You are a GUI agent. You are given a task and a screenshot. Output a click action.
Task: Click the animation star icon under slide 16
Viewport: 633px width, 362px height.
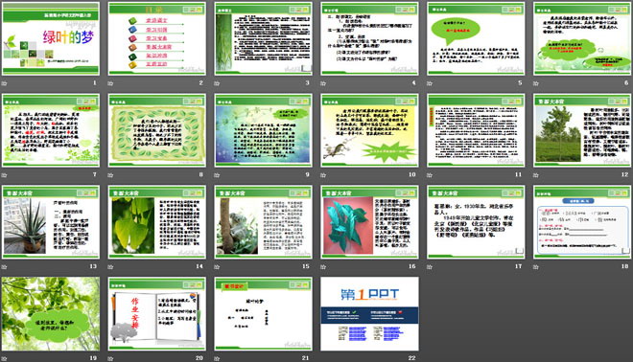323,267
